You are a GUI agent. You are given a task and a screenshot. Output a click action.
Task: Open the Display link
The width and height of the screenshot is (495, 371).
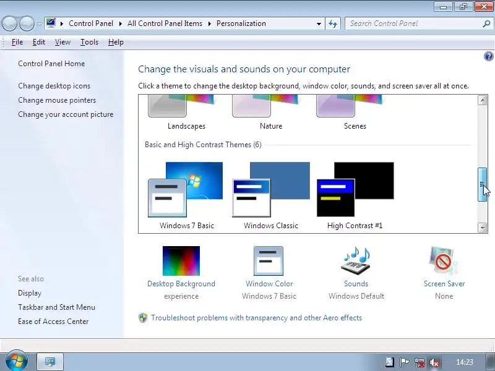tap(30, 293)
